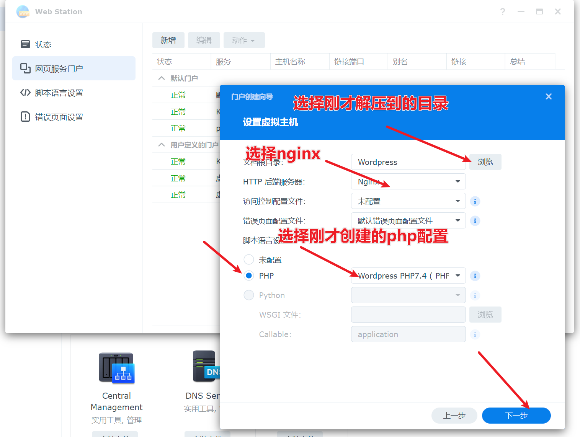Open 脚本语言设置 in the sidebar
The height and width of the screenshot is (437, 580).
[74, 93]
